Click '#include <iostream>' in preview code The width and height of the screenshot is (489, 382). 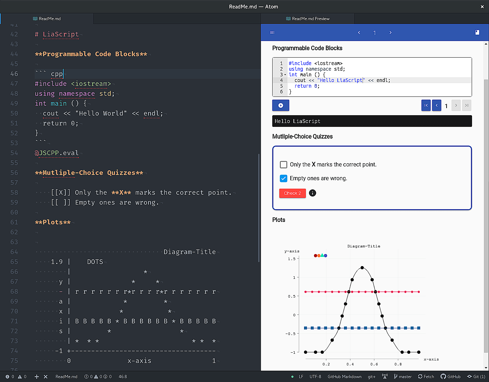[315, 63]
